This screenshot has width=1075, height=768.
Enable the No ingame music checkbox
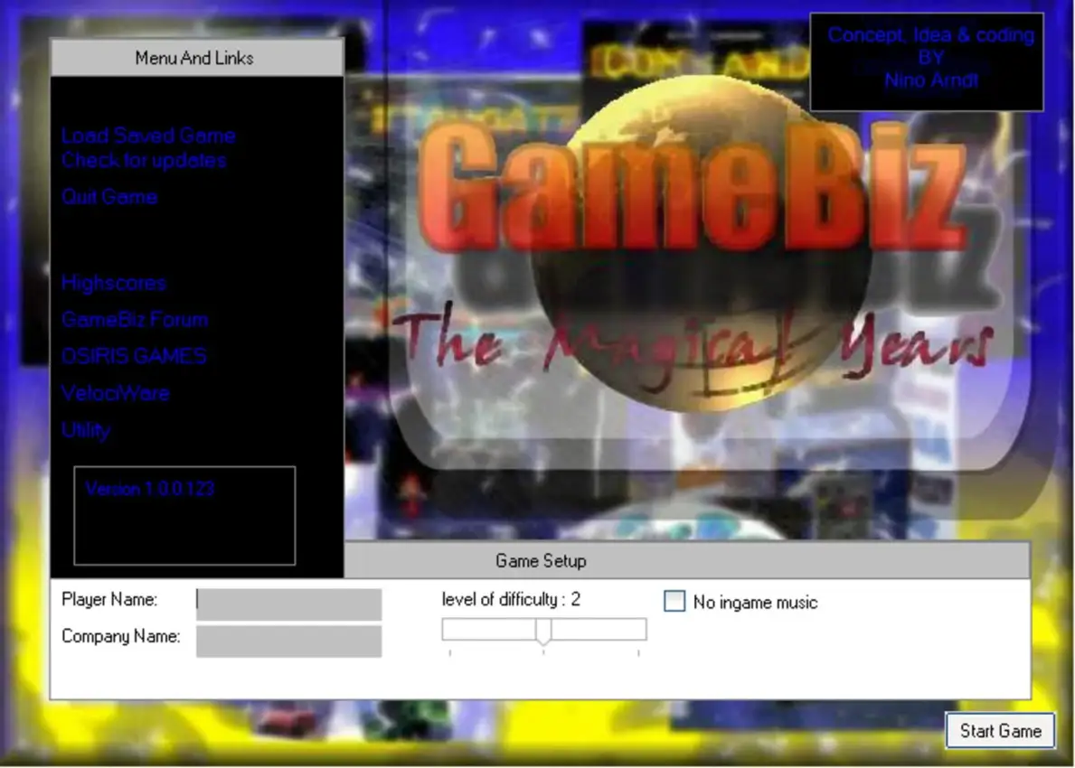674,601
